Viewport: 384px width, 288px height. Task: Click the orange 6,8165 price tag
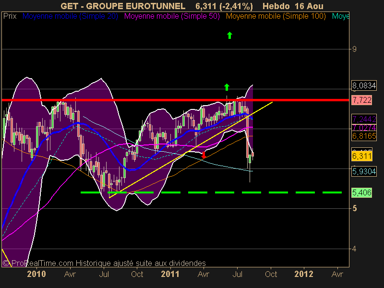tap(364, 136)
